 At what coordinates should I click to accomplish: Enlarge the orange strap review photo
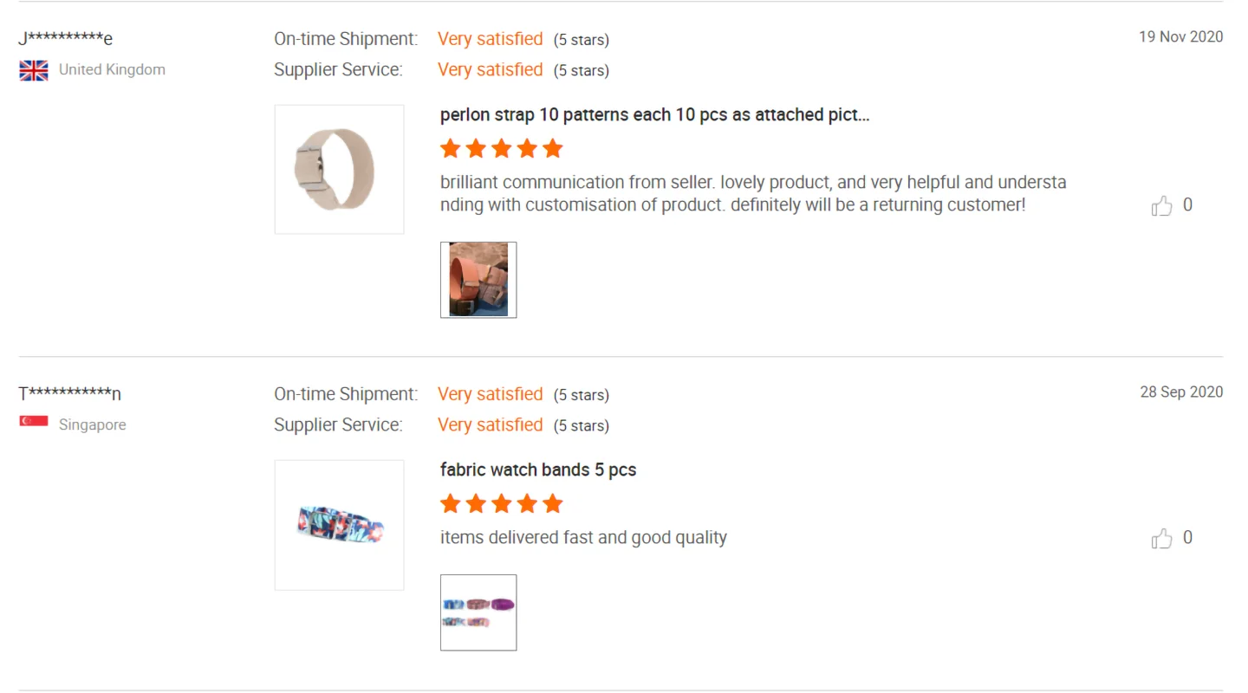click(x=478, y=280)
